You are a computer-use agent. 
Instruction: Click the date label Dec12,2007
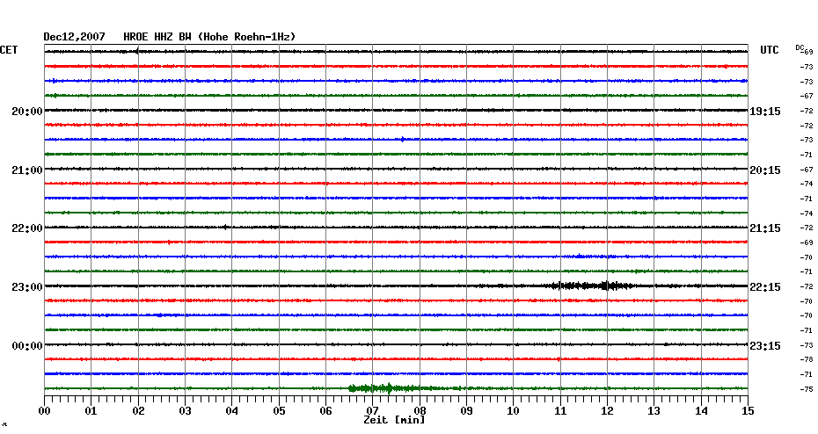[74, 37]
